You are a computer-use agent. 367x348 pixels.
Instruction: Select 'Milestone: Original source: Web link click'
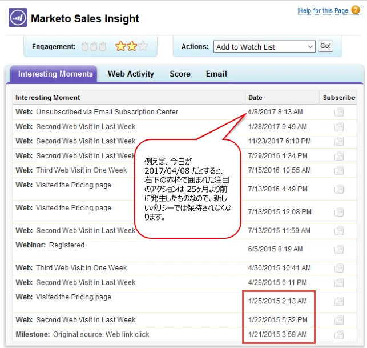(82, 335)
